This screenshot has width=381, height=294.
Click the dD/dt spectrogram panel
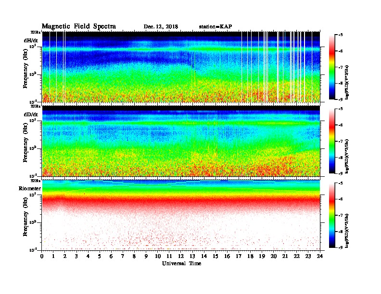point(181,141)
